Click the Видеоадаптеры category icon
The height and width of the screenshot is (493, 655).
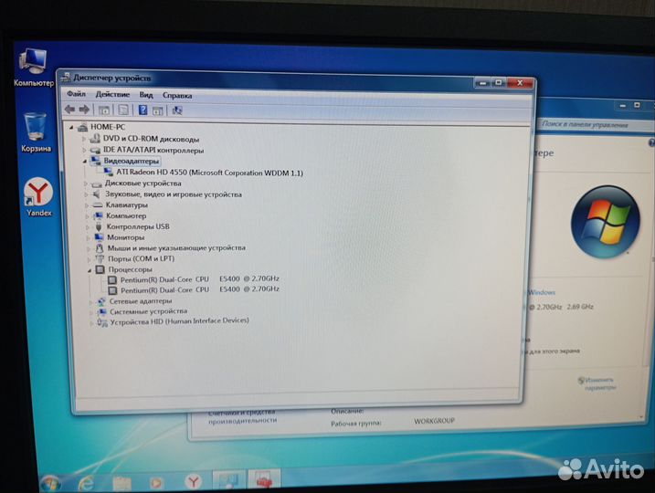(x=96, y=161)
